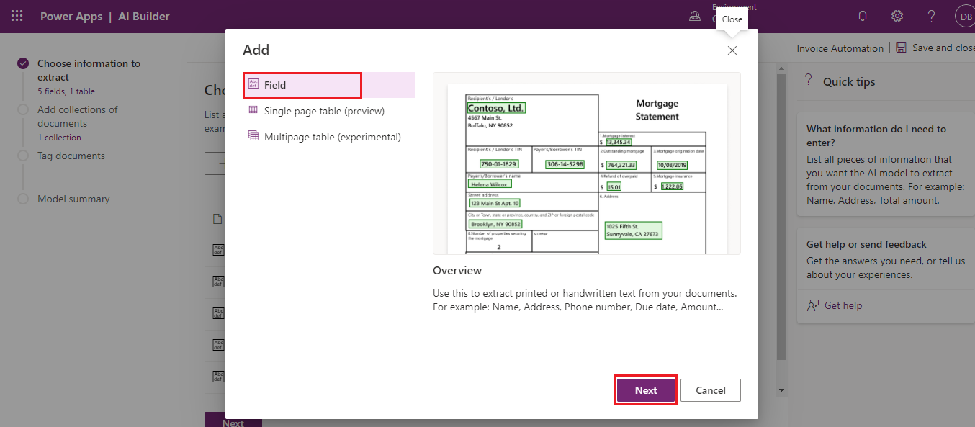Click the '5 fields, 1 table' text

tap(66, 91)
